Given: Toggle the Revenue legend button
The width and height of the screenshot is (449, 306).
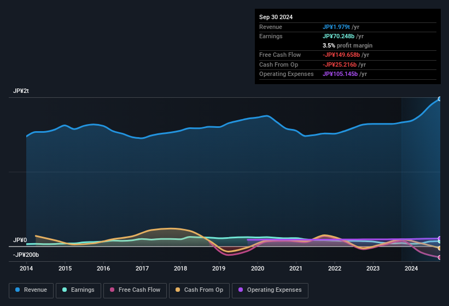Looking at the screenshot, I should pos(31,291).
